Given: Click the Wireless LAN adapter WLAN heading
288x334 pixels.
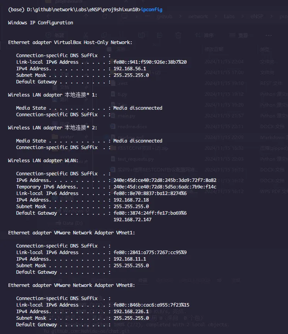Looking at the screenshot, I should point(43,160).
